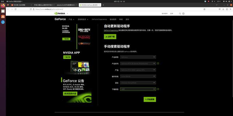Click the NVIDIA logo
This screenshot has width=233, height=116.
pyautogui.click(x=60, y=13)
